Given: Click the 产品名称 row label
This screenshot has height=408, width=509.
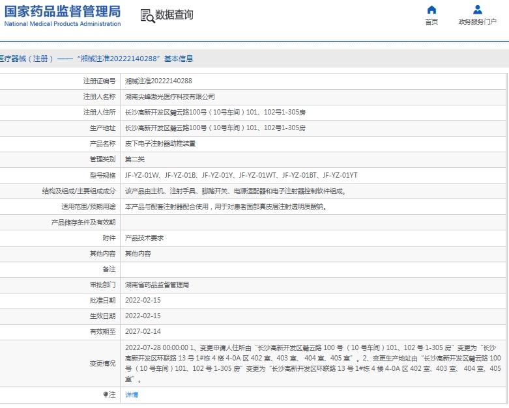Looking at the screenshot, I should point(102,144).
